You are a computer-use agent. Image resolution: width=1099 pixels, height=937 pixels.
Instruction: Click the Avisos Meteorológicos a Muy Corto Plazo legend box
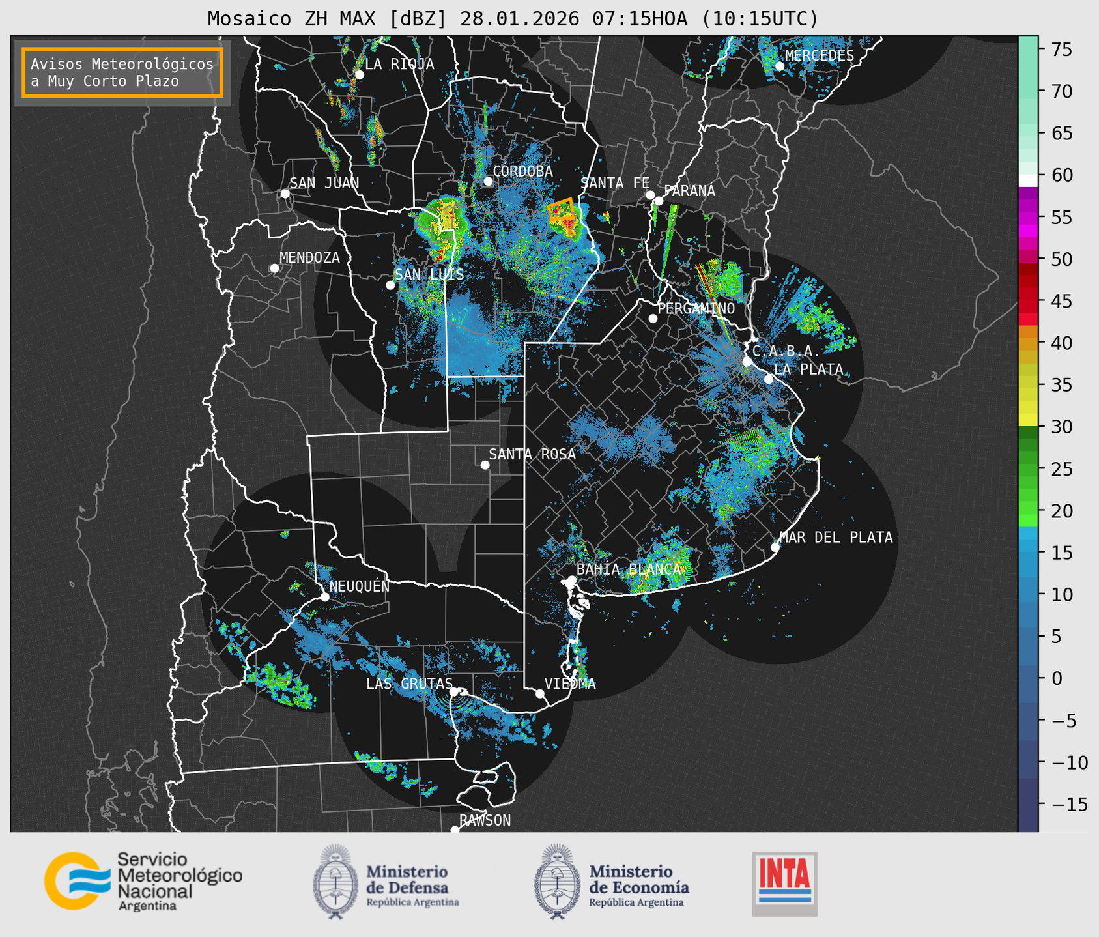click(x=122, y=72)
